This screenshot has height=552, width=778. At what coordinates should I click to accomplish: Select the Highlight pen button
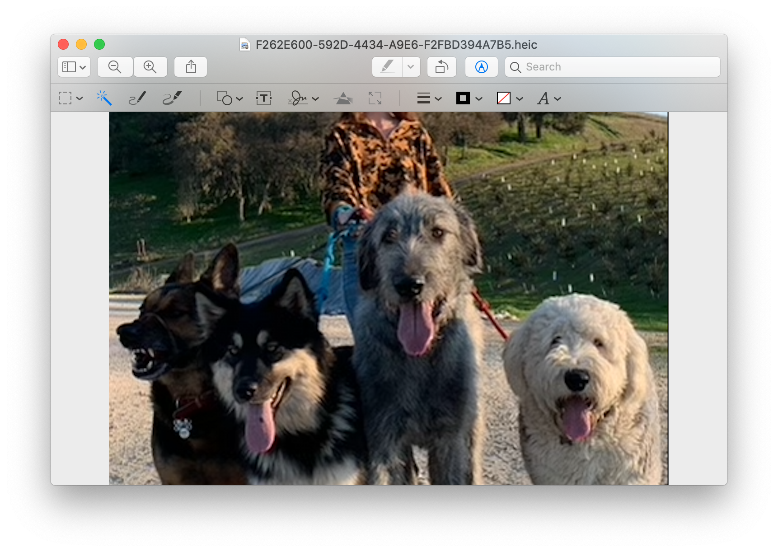pyautogui.click(x=388, y=67)
